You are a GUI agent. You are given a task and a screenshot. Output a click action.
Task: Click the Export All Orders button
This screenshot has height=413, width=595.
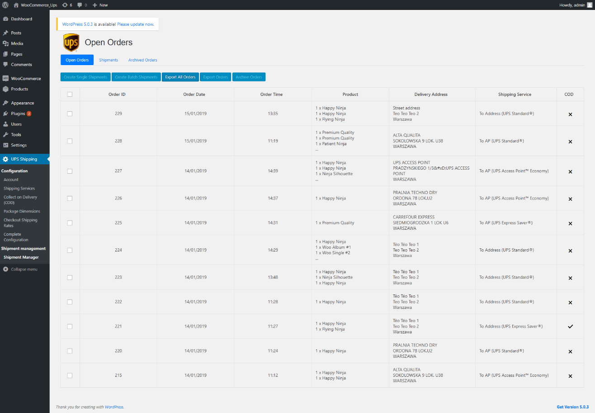(180, 77)
